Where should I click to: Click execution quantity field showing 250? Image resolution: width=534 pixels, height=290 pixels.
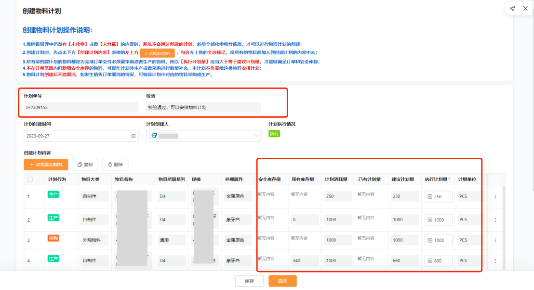tap(438, 197)
